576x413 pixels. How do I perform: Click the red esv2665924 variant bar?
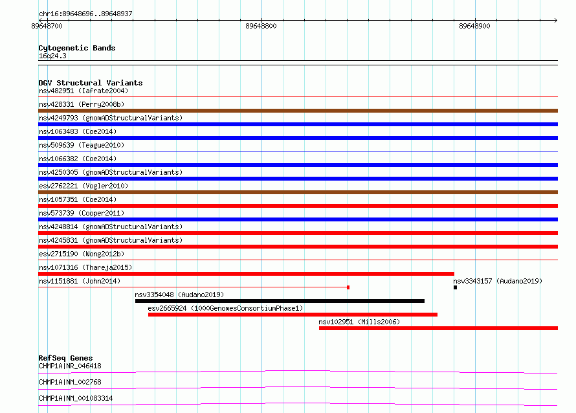(x=293, y=315)
